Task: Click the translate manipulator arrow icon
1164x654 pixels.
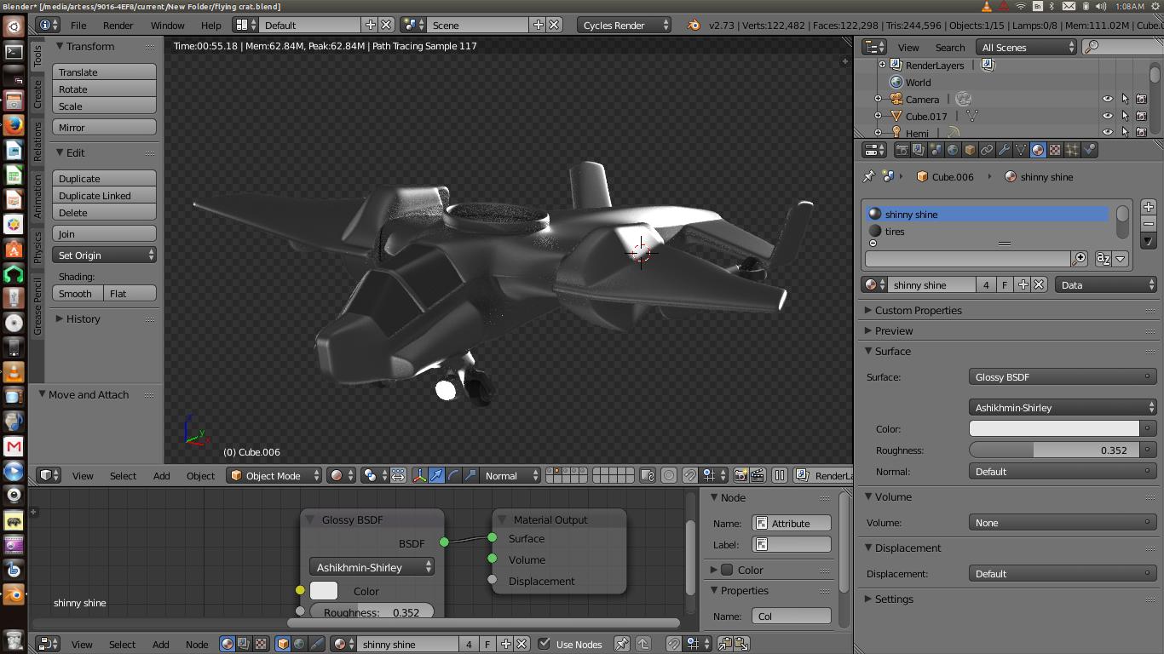Action: [436, 475]
